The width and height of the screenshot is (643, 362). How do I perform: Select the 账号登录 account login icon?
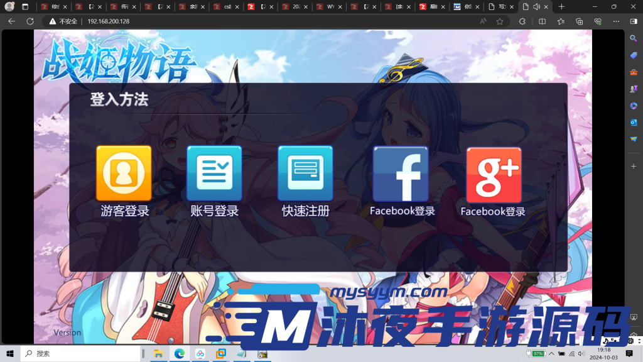[214, 174]
